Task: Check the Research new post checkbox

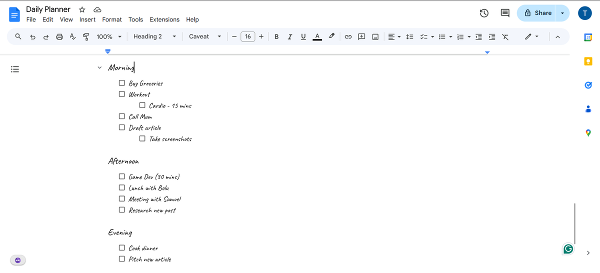Action: click(122, 209)
